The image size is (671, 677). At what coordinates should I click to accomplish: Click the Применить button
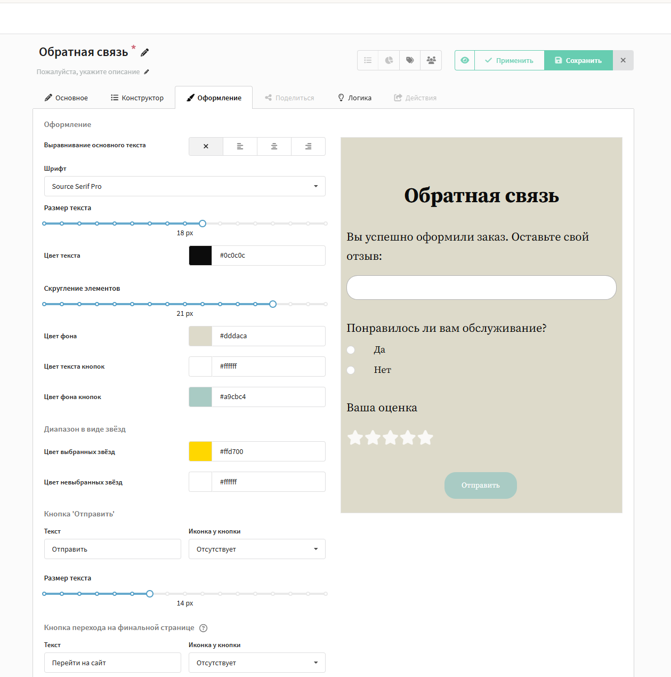click(x=509, y=60)
